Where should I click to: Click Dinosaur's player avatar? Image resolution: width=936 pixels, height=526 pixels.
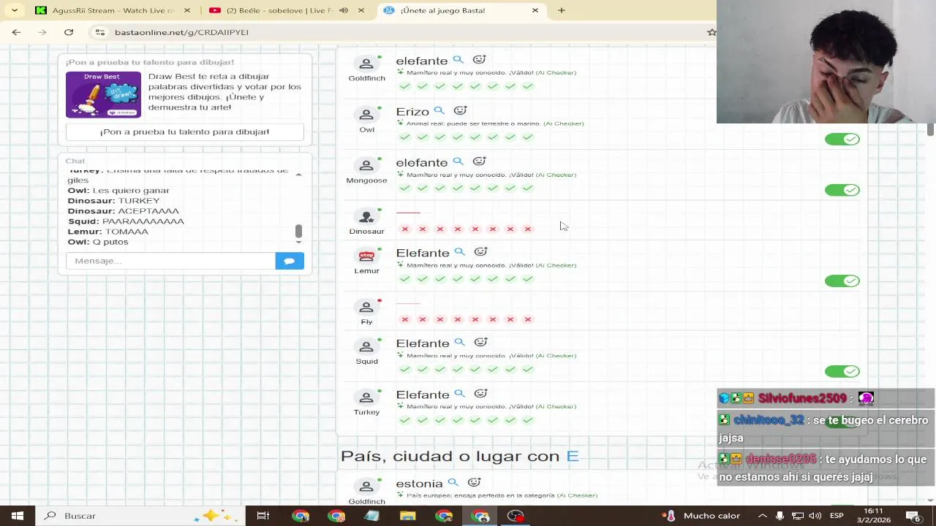pyautogui.click(x=366, y=217)
